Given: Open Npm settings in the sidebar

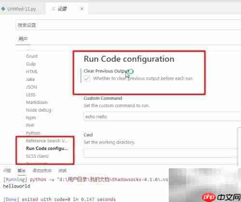Looking at the screenshot, I should pos(31,118).
